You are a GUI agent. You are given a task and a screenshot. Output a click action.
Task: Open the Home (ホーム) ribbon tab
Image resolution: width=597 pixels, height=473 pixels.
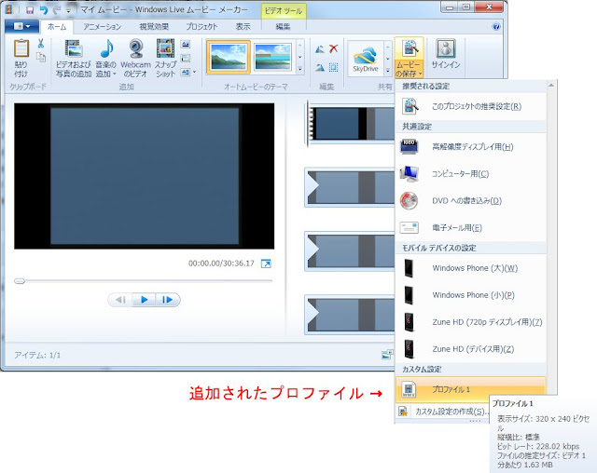[57, 27]
